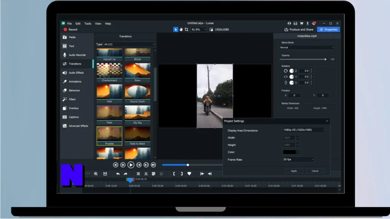Toggle the Properties panel button

coord(329,30)
